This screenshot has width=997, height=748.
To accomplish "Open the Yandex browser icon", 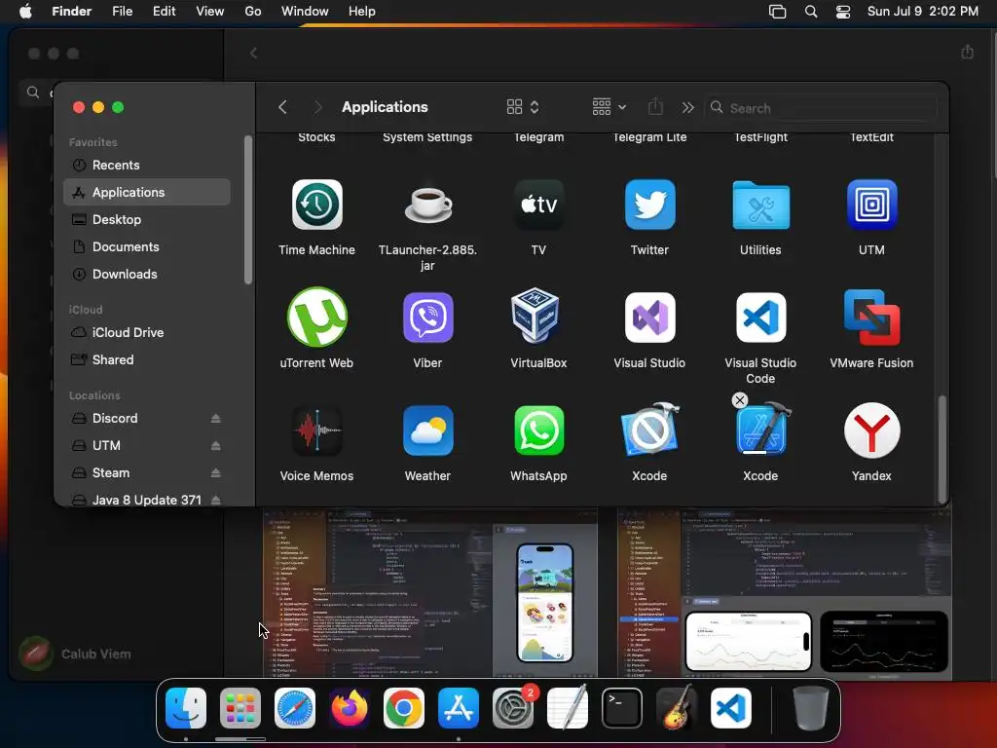I will (x=871, y=430).
